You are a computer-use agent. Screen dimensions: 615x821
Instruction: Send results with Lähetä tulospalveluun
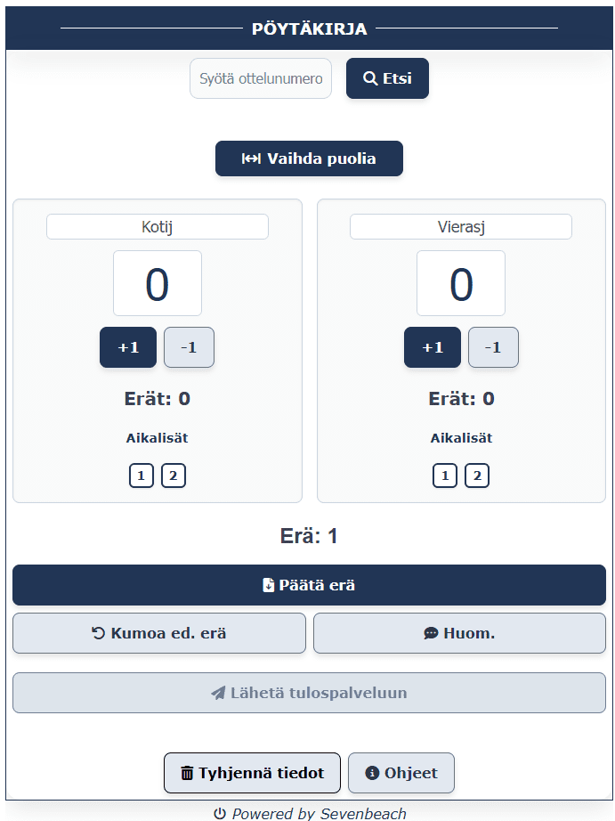[x=310, y=693]
